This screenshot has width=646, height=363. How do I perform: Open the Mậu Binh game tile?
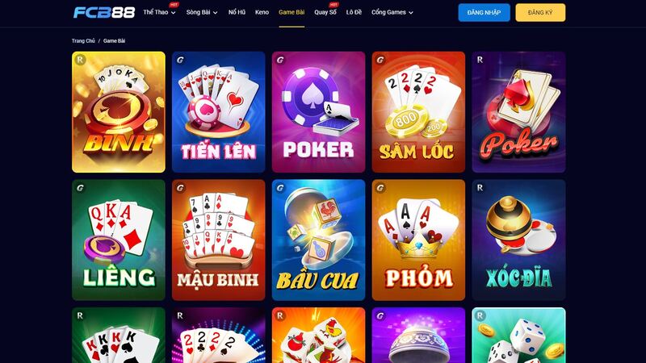(x=218, y=240)
